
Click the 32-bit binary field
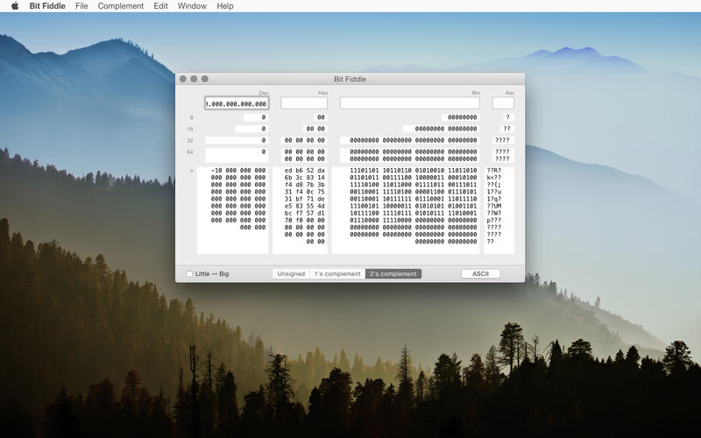410,140
